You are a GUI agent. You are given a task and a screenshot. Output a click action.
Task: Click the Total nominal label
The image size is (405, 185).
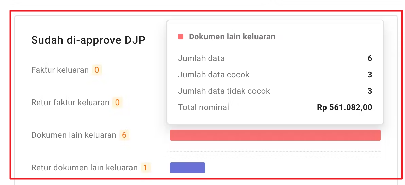tap(204, 107)
